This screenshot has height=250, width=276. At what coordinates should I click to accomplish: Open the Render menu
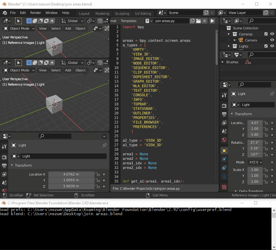point(35,13)
